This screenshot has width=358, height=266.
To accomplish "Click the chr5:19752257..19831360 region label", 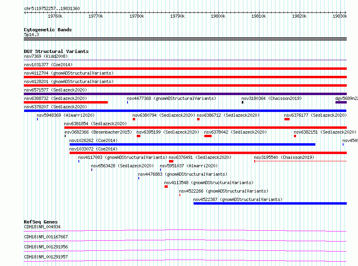I will pos(52,8).
